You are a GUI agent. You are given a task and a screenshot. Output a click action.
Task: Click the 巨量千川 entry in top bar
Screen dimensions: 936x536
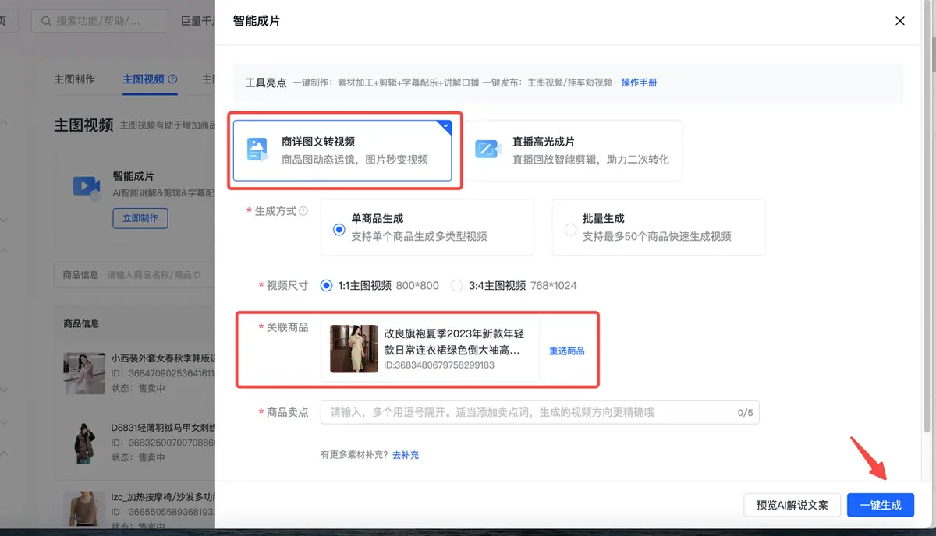[x=198, y=21]
